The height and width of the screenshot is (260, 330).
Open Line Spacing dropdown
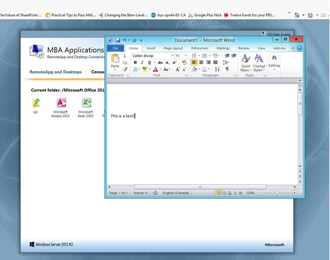click(226, 62)
